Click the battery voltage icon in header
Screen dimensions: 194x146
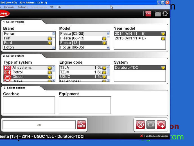(x=158, y=14)
